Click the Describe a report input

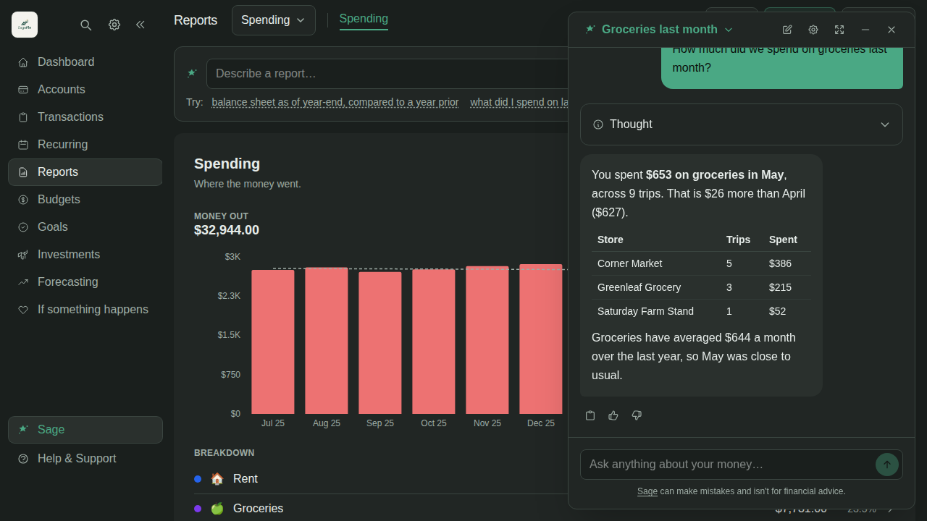[387, 74]
